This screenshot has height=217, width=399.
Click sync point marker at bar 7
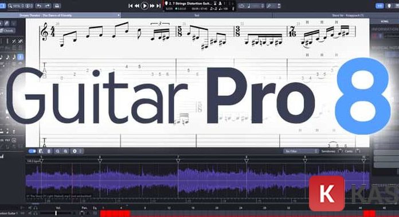click(x=178, y=161)
